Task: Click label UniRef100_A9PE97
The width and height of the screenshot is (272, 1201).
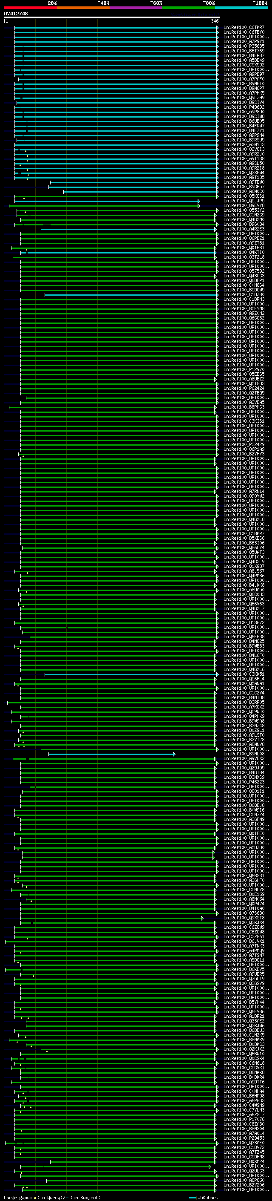Action: pos(244,74)
